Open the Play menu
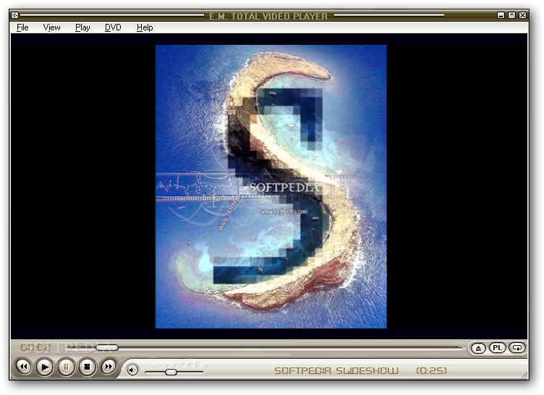 (82, 27)
